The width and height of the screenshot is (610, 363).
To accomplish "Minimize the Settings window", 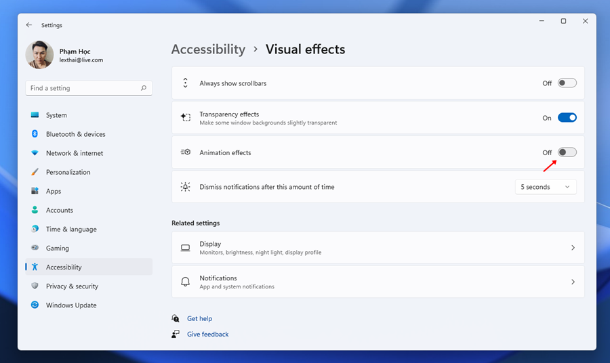I will (x=542, y=21).
